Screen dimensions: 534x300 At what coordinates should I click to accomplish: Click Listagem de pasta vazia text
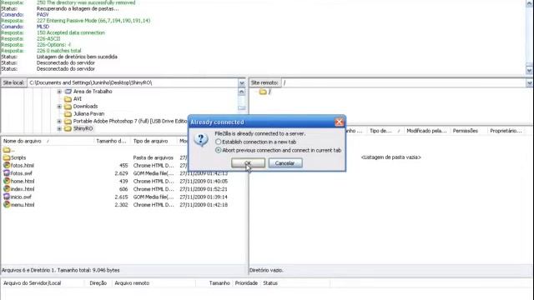click(x=391, y=157)
